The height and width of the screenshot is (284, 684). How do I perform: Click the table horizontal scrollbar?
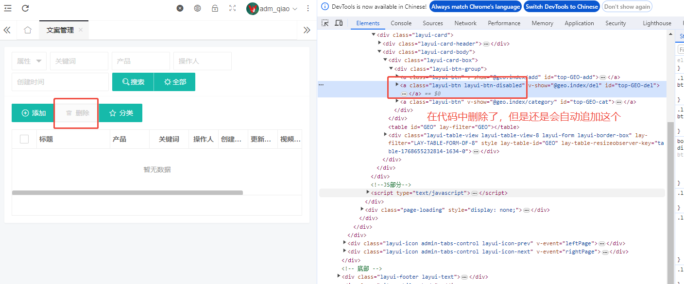127,192
